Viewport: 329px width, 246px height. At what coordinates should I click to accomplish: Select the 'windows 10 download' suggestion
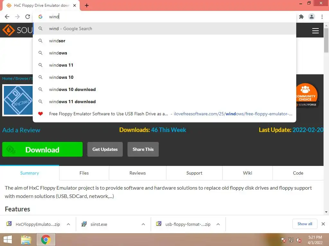(164, 89)
